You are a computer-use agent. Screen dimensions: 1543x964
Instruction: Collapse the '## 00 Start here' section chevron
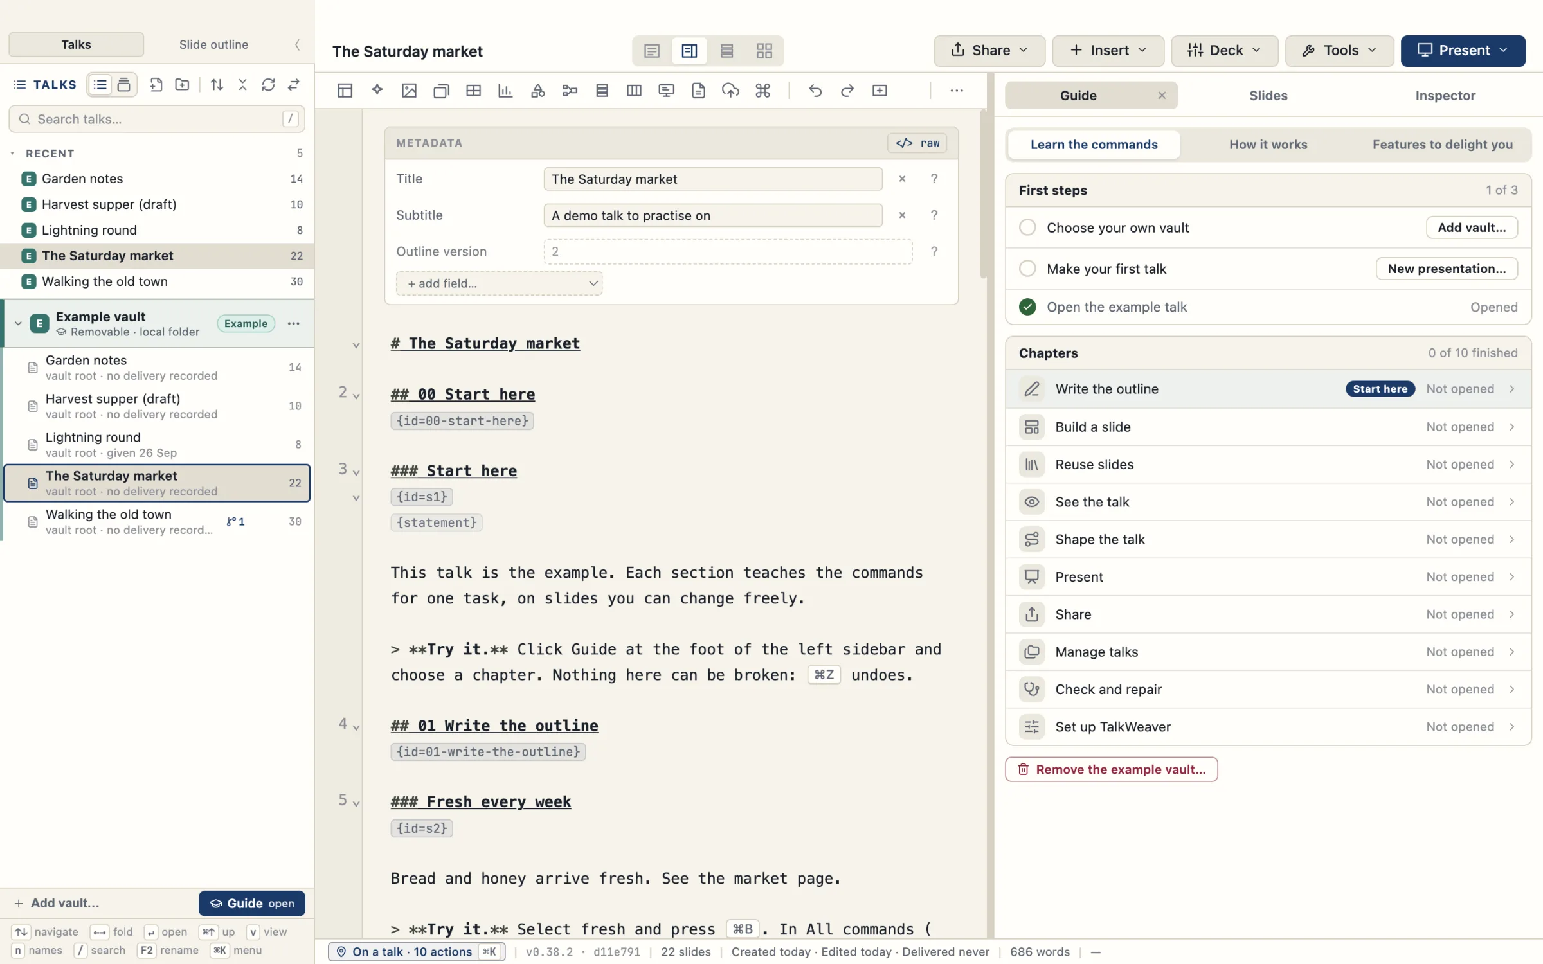pyautogui.click(x=356, y=397)
